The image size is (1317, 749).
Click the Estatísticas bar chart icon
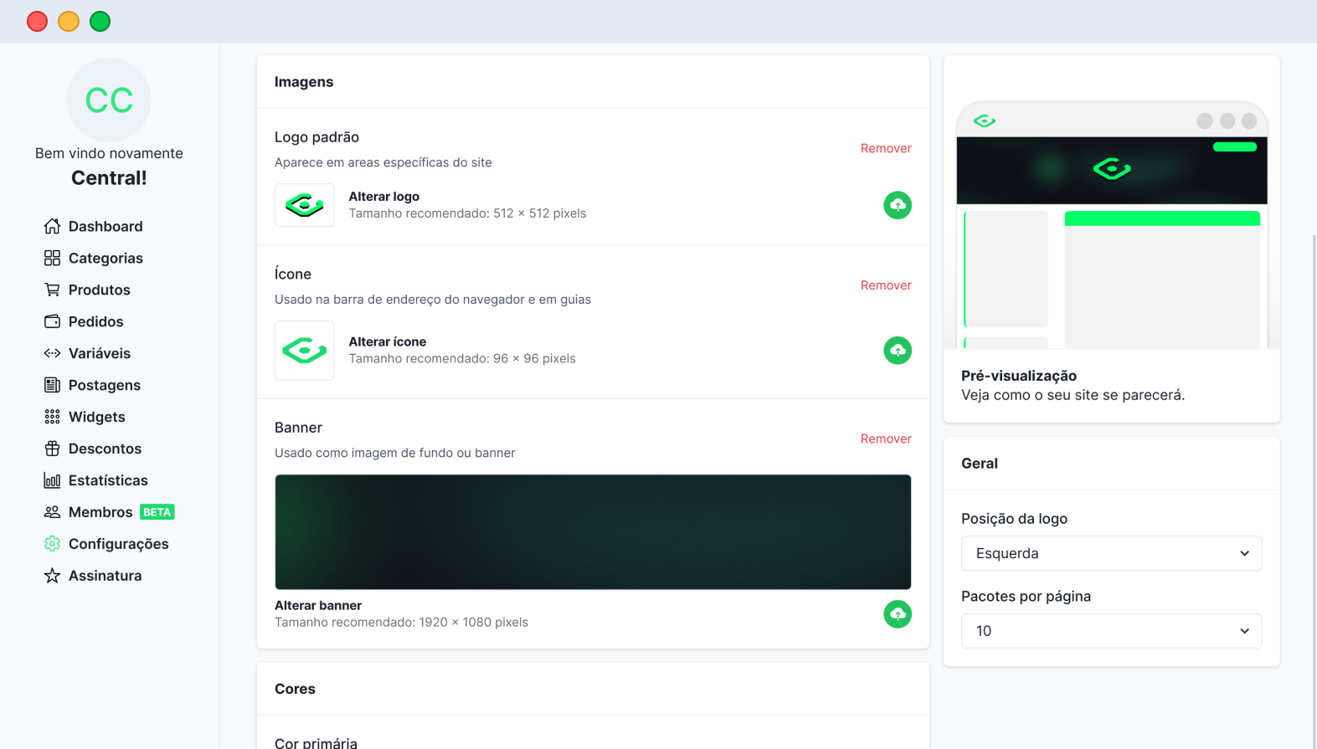click(x=52, y=480)
